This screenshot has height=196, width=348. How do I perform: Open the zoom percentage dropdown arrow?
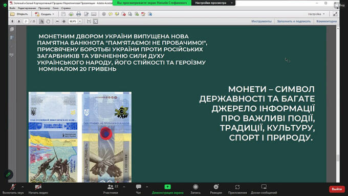tap(80, 22)
